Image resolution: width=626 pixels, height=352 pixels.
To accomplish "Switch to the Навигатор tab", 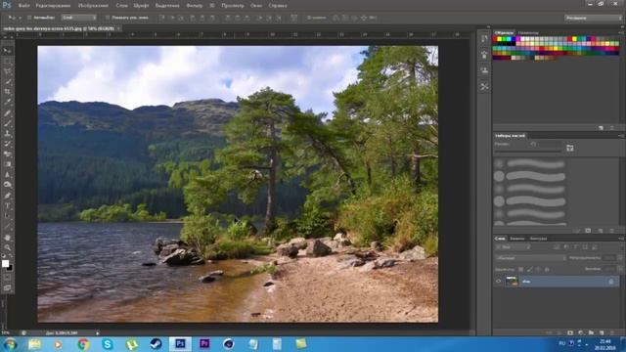I will [528, 32].
